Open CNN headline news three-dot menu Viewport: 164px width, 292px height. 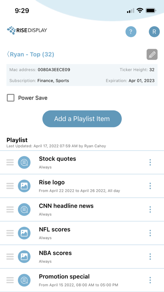[x=150, y=209]
